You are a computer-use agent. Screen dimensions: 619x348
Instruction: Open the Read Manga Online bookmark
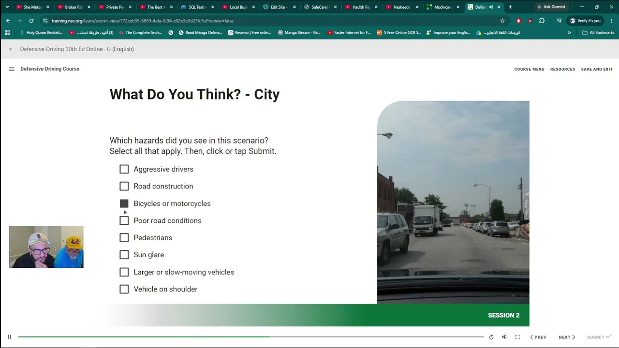[200, 33]
